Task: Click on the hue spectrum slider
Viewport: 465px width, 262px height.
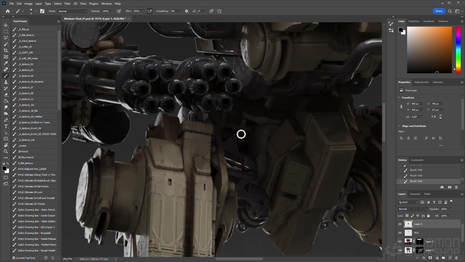Action: click(x=458, y=50)
